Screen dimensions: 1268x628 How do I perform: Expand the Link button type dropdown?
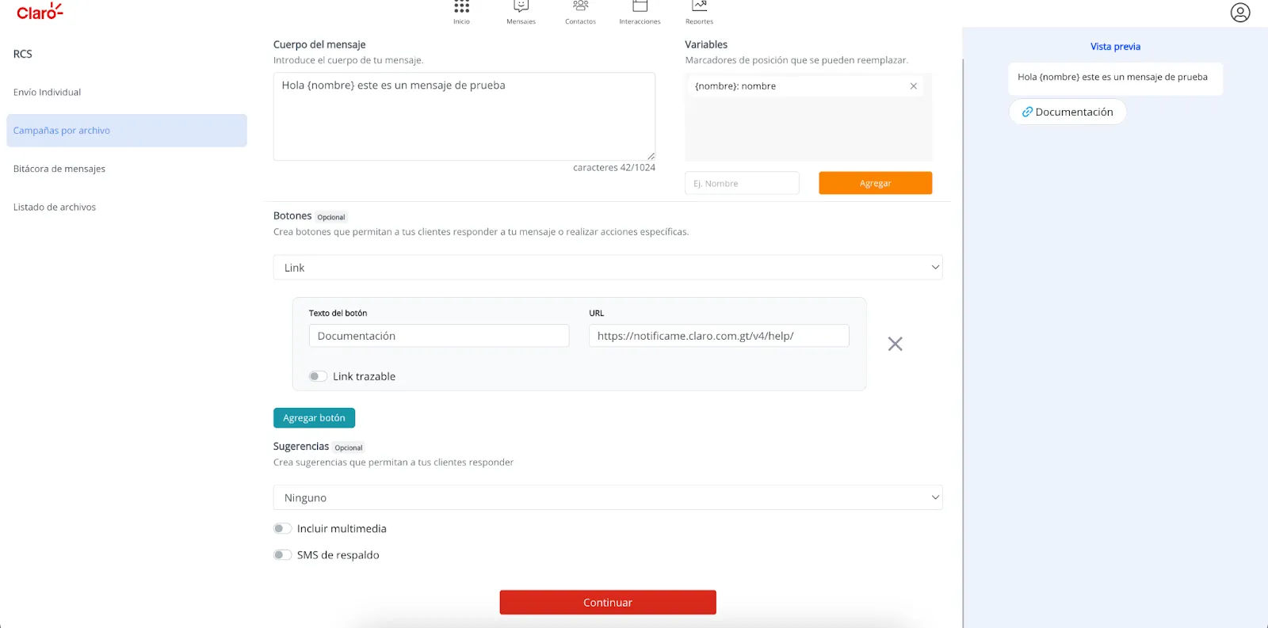tap(607, 268)
